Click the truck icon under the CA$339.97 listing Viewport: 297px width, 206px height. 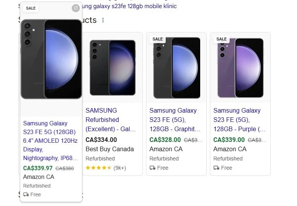click(x=26, y=194)
